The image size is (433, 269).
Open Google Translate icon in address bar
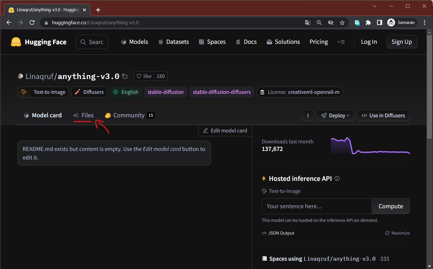pos(308,23)
